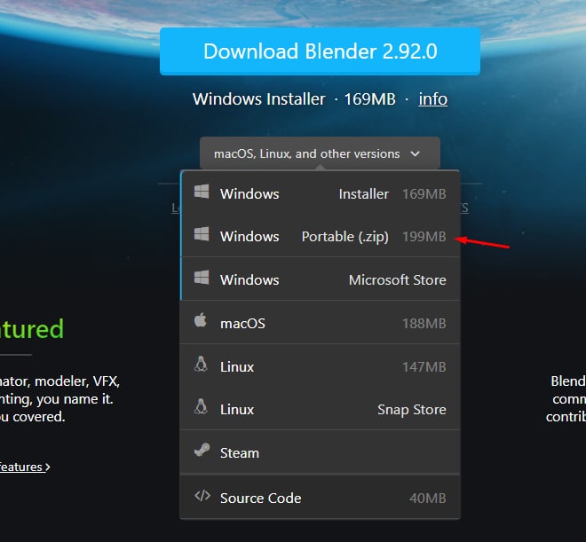Image resolution: width=586 pixels, height=542 pixels.
Task: Select the Windows Installer 169MB menu entry
Action: pos(320,193)
